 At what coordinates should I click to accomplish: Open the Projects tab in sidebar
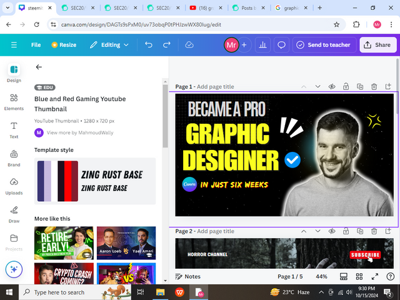14,242
